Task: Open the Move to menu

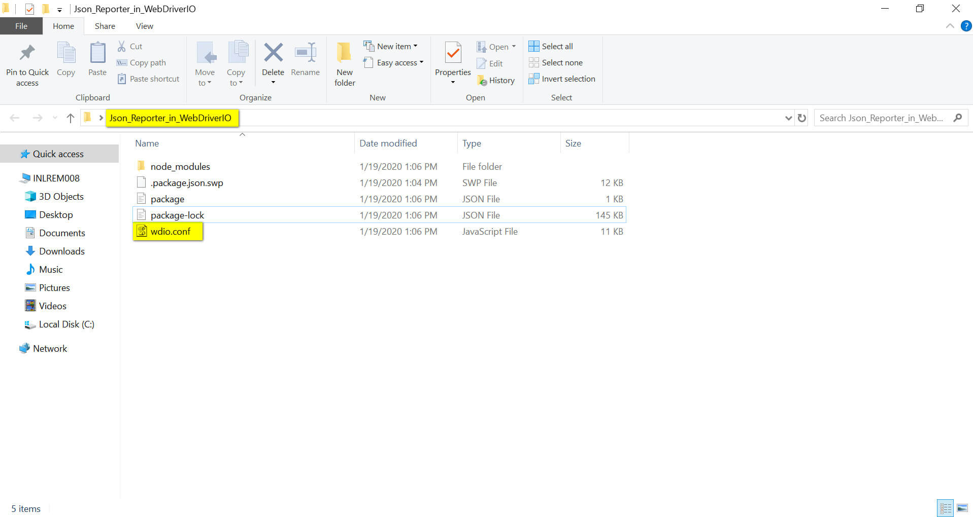Action: (205, 64)
